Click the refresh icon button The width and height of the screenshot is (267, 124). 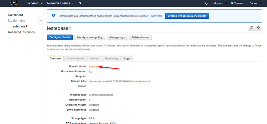pos(251,28)
